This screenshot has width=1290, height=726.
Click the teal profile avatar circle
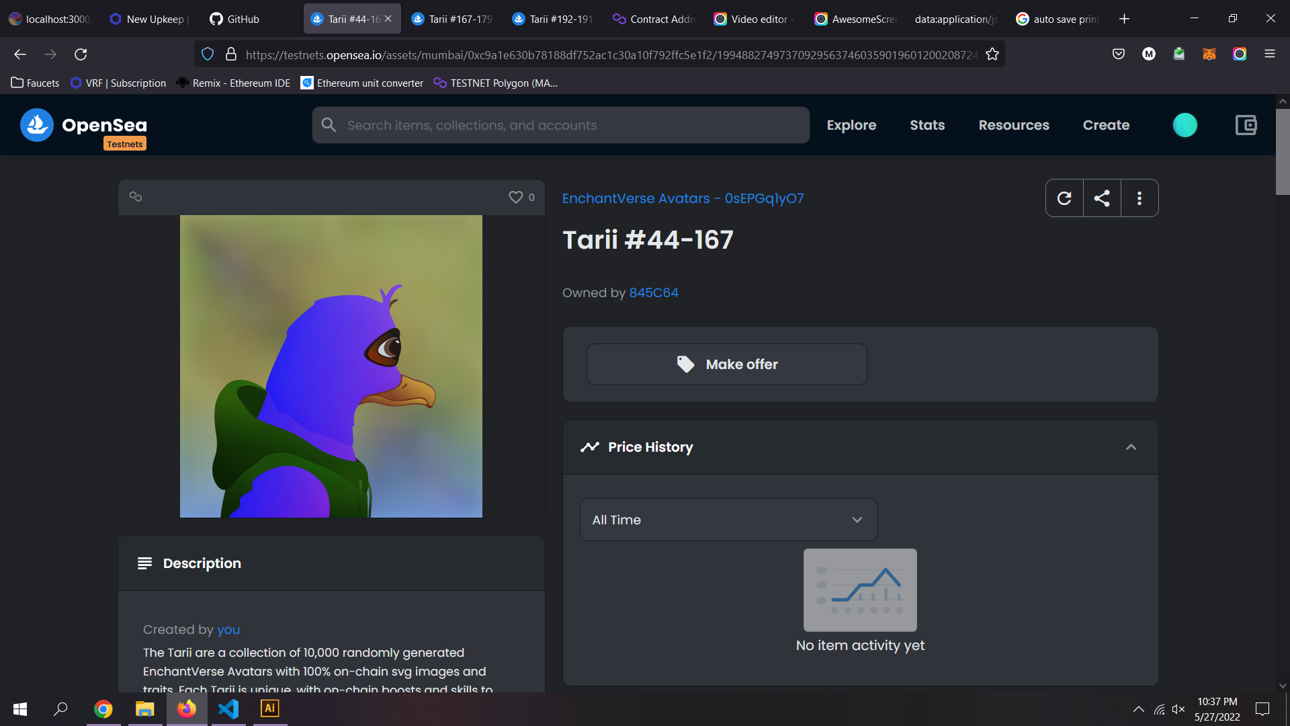pyautogui.click(x=1185, y=125)
